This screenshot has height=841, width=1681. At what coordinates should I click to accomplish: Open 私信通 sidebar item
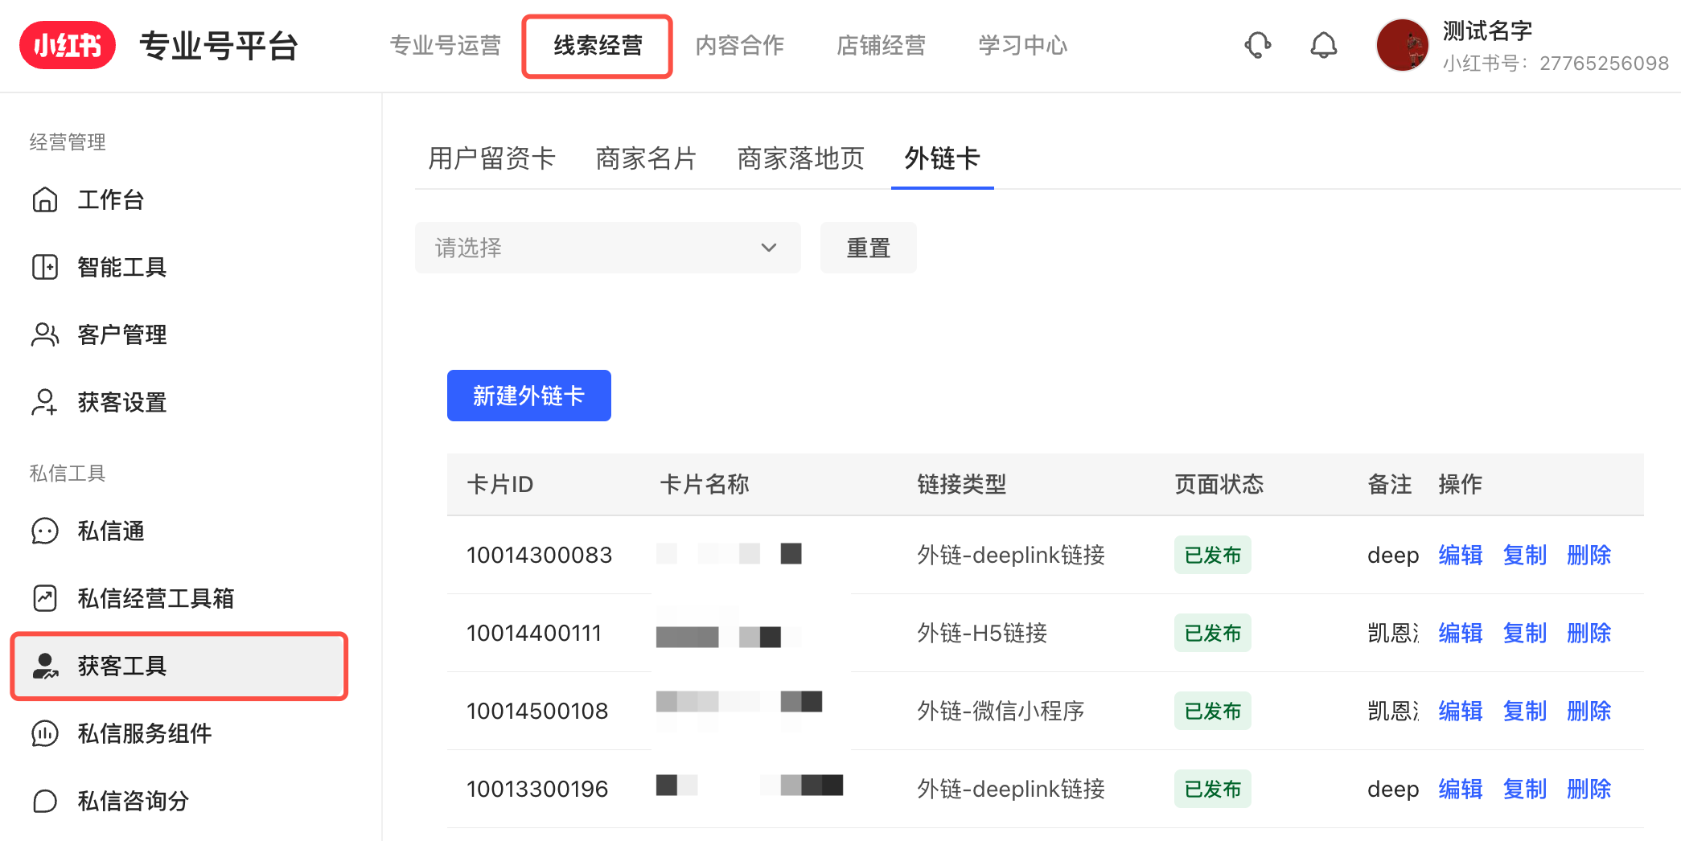pos(111,531)
